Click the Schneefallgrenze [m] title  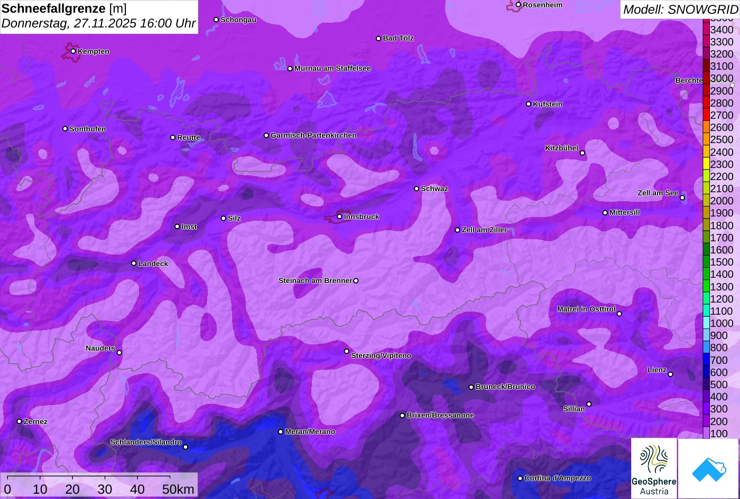64,8
